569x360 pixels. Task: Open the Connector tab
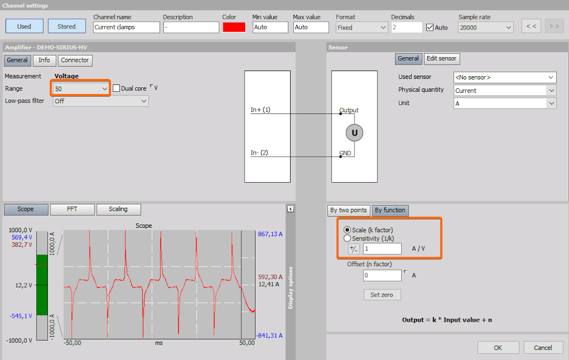(75, 60)
